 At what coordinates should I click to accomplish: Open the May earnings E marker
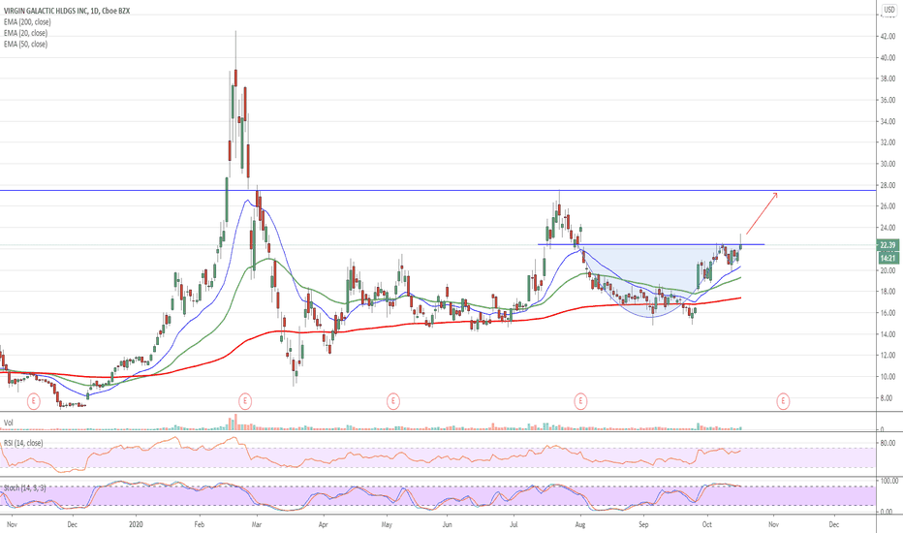point(392,400)
